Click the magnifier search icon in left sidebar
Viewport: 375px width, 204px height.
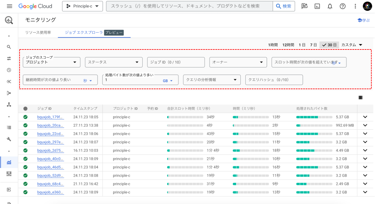coord(9,47)
